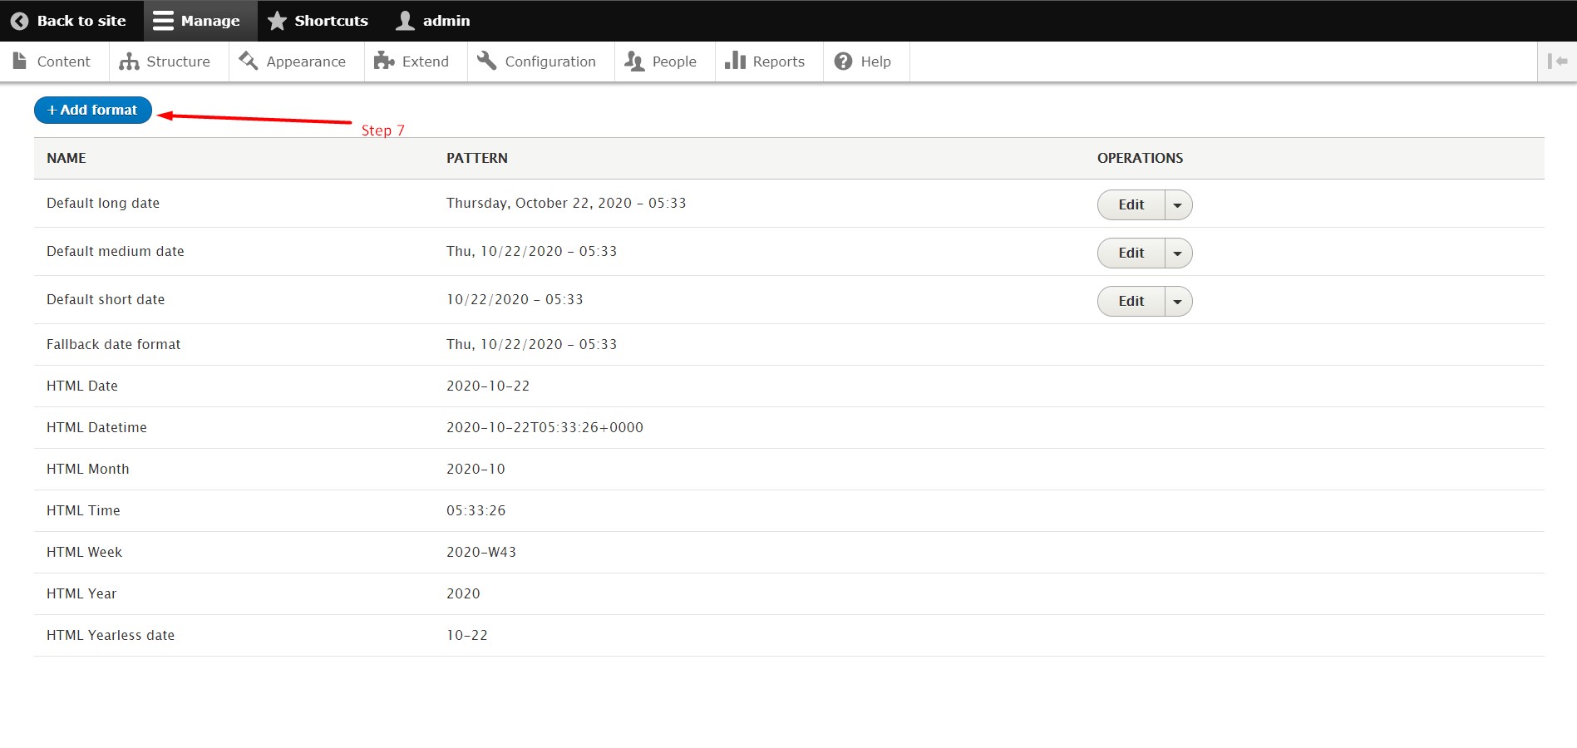1577x748 pixels.
Task: Open the Shortcuts toolbar label
Action: 332,21
